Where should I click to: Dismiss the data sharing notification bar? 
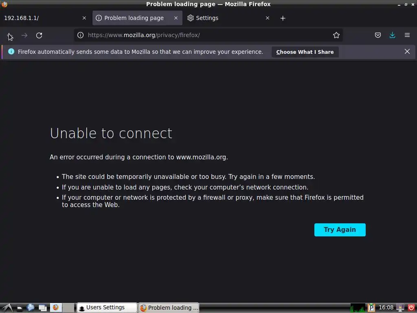407,52
